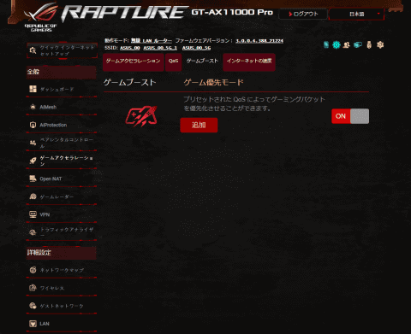The image size is (411, 334).
Task: Toggle the Game Priority Mode ON switch
Action: pyautogui.click(x=350, y=116)
